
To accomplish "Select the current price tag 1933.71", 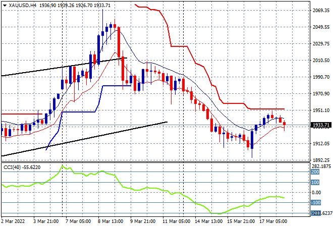I will point(321,125).
